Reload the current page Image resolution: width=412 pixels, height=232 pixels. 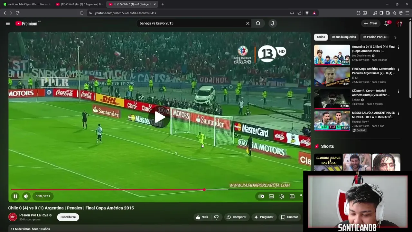pos(17,13)
